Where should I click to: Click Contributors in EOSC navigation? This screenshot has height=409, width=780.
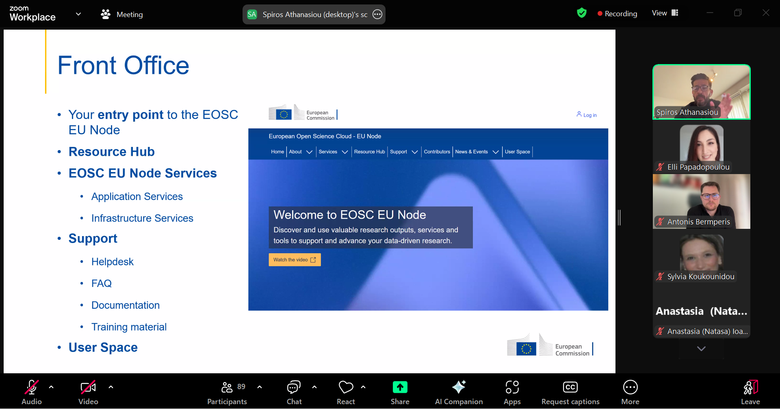point(437,152)
